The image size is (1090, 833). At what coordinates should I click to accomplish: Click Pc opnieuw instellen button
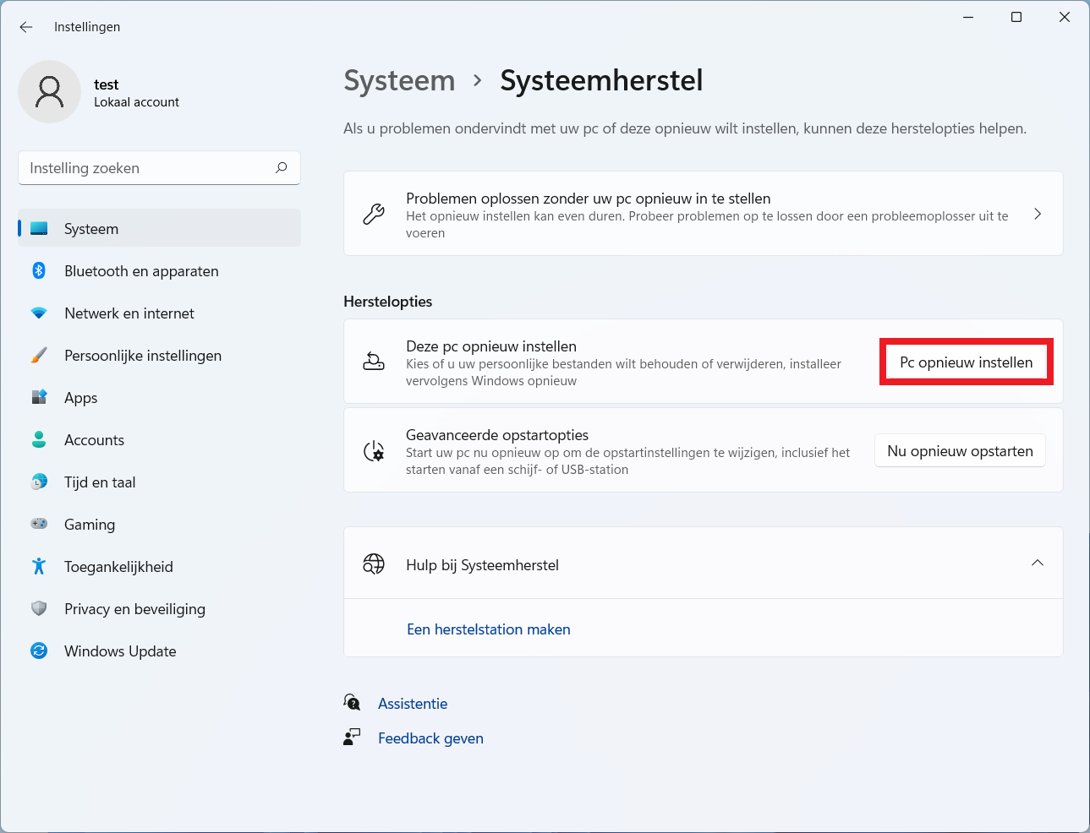966,362
